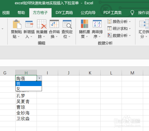Expand the 批量删除 dropdown arrow

click(44, 37)
